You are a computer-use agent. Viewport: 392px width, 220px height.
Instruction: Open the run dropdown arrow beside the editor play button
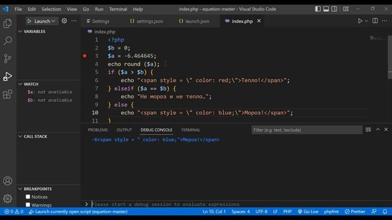pos(366,21)
